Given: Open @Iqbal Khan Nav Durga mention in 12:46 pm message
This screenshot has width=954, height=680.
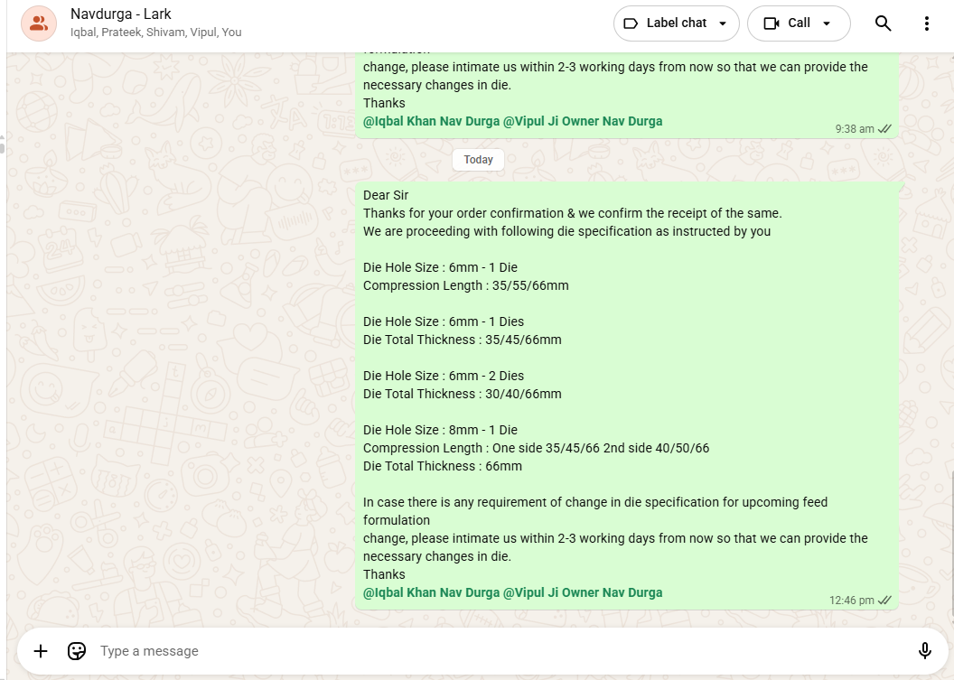Looking at the screenshot, I should pos(431,592).
